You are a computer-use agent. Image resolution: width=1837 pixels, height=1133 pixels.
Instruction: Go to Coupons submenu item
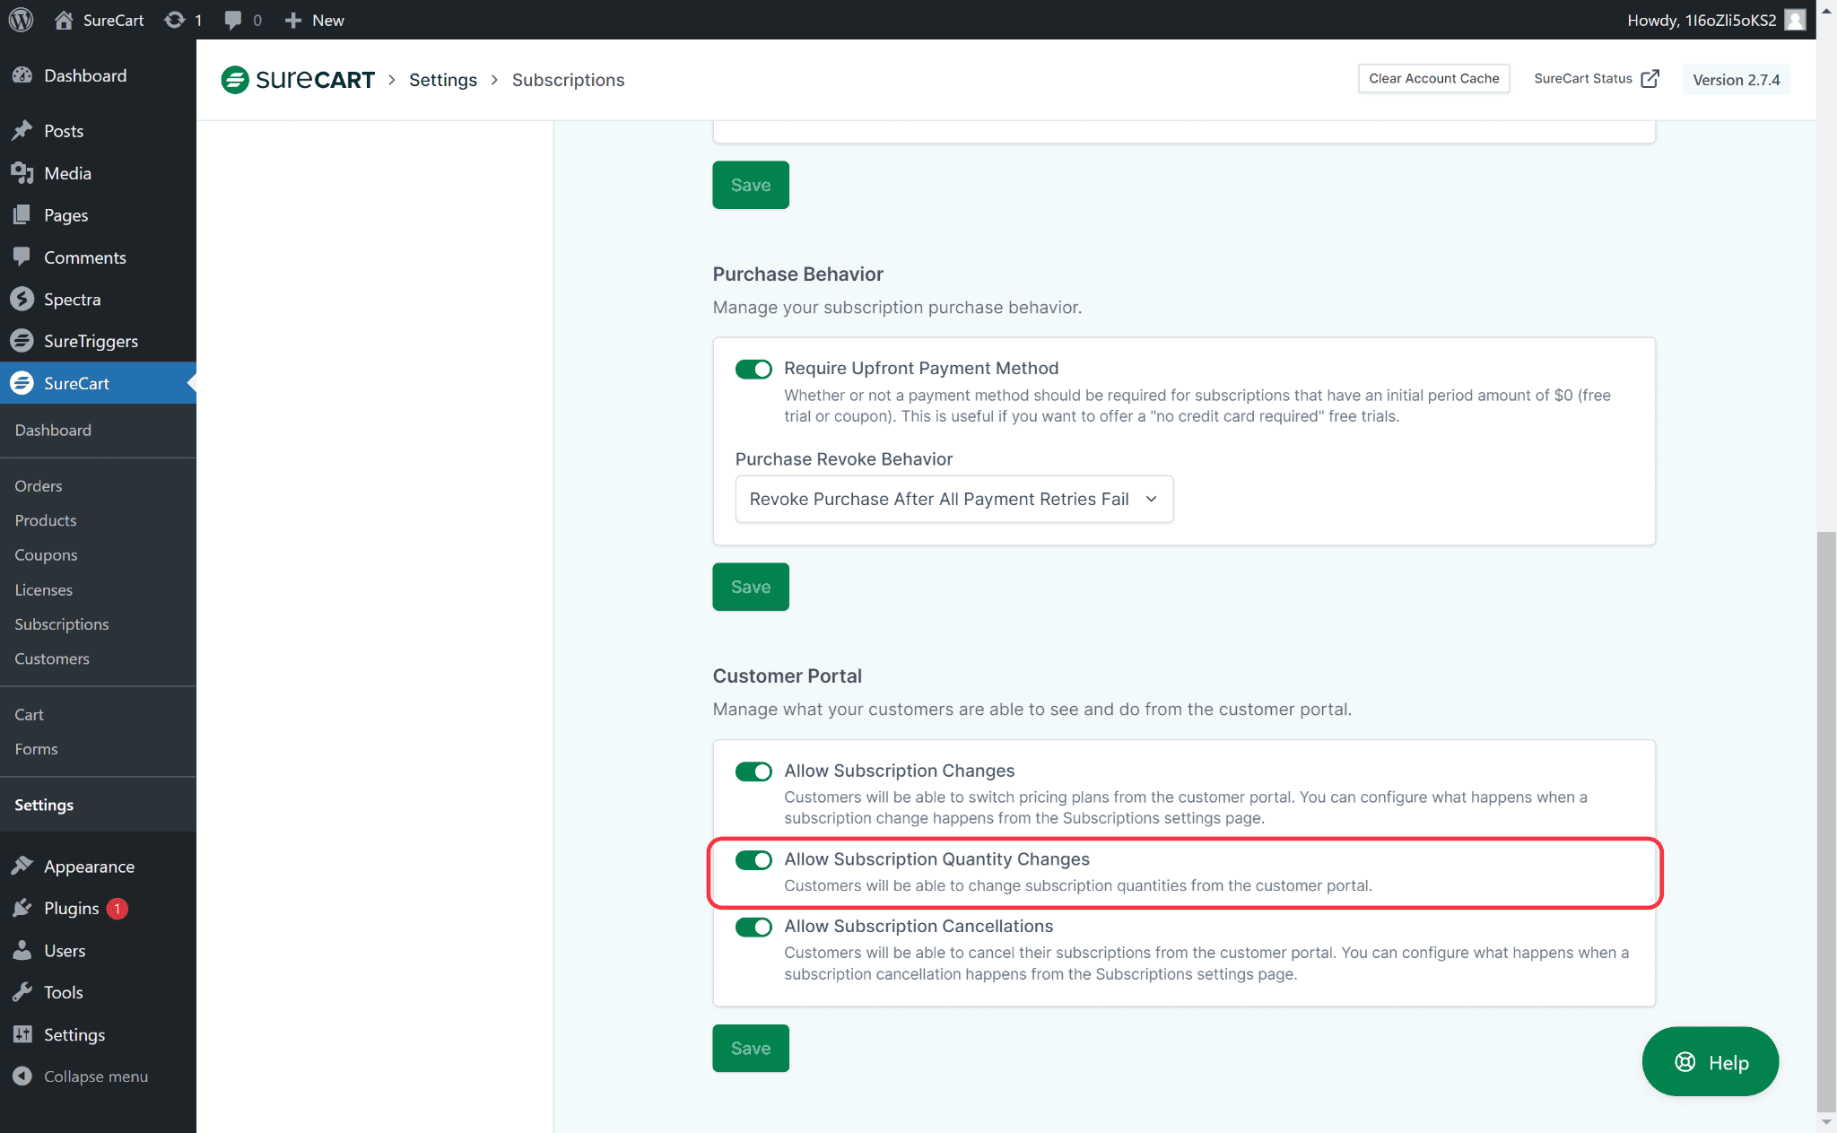click(46, 554)
